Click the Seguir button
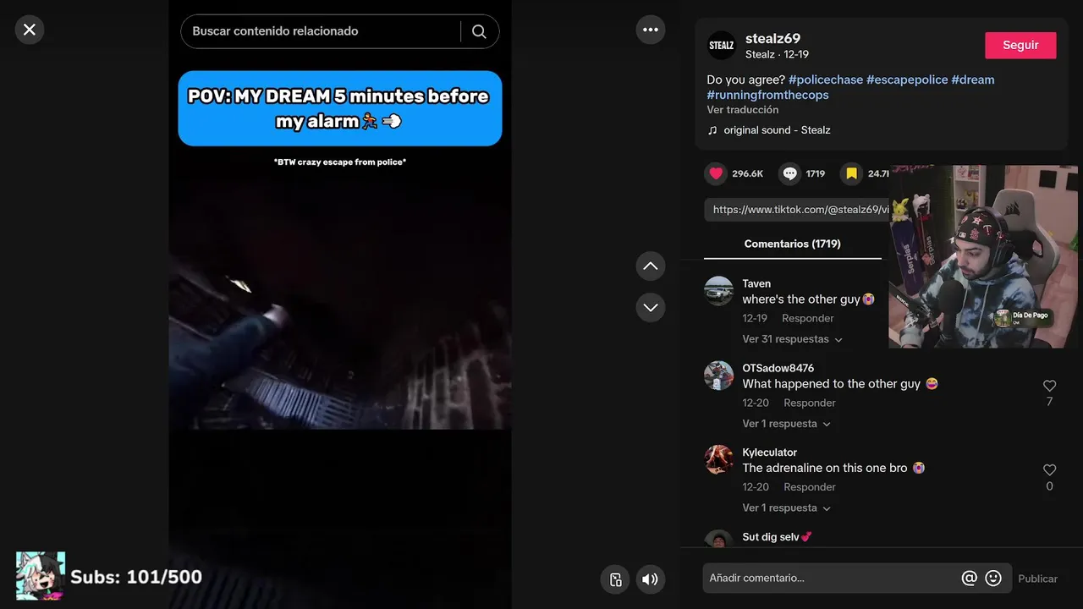1083x609 pixels. [1020, 46]
